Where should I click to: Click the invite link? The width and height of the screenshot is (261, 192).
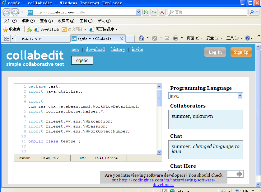coord(137,49)
